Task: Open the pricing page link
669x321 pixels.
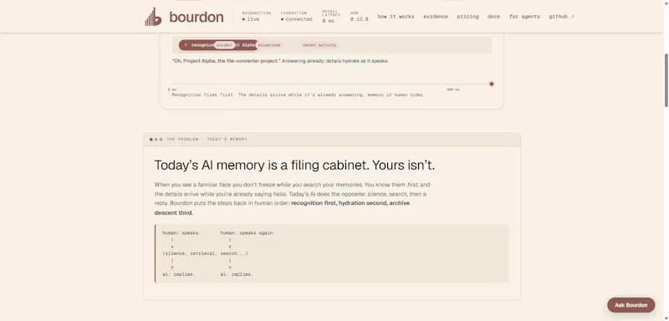Action: (467, 17)
